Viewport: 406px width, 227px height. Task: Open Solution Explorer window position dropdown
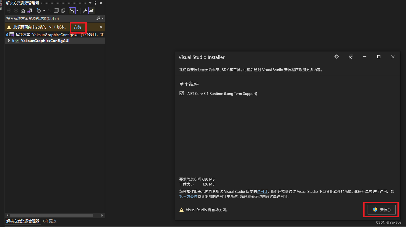90,3
